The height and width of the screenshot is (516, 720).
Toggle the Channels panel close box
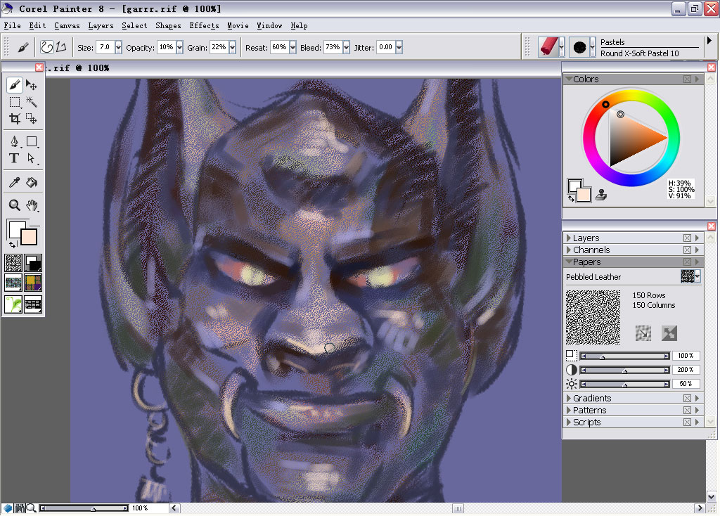(687, 250)
